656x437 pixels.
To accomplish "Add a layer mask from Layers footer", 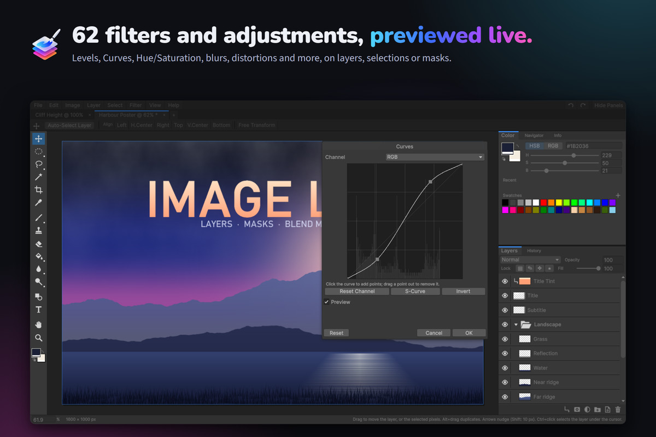I will [x=577, y=409].
